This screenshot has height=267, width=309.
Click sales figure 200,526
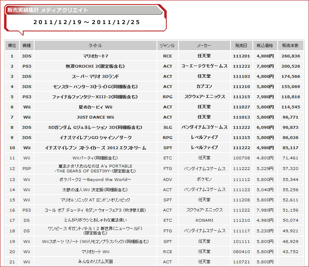[291, 66]
